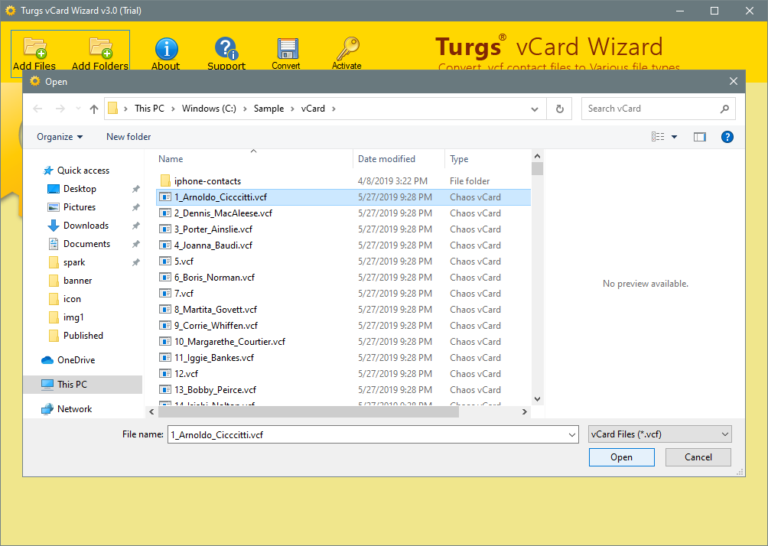Open the Support help icon

tap(226, 48)
